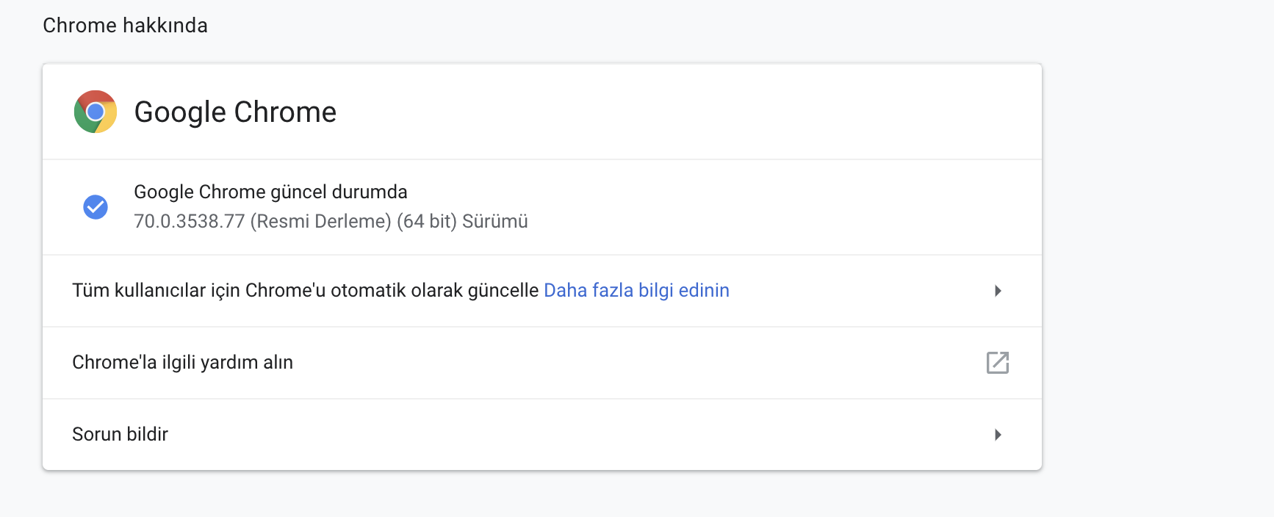The width and height of the screenshot is (1274, 517).
Task: Click the blue update status checkmark
Action: [x=96, y=207]
